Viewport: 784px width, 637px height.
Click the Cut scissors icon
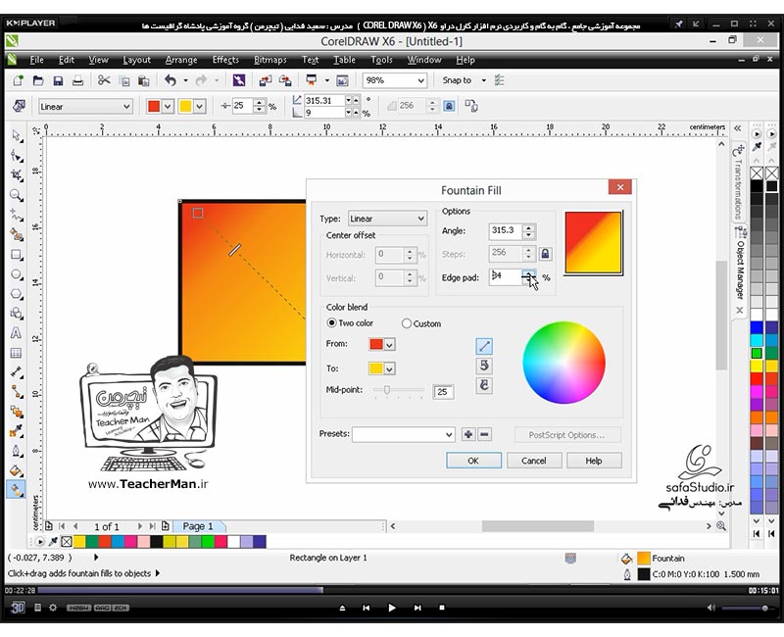point(104,80)
